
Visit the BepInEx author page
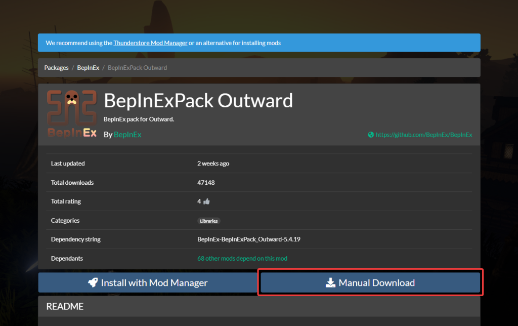coord(127,135)
